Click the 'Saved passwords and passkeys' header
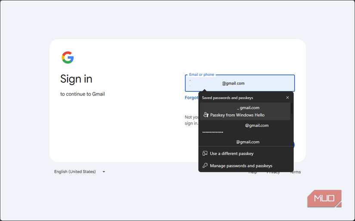355x221 pixels. pyautogui.click(x=227, y=98)
